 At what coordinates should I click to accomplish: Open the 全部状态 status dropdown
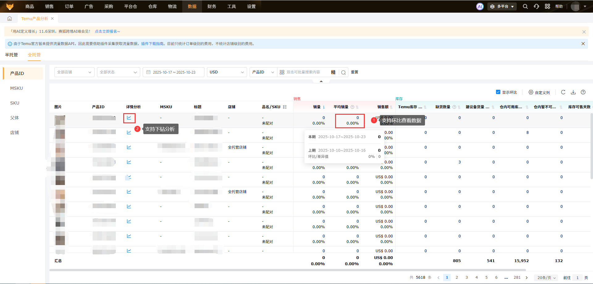[x=118, y=72]
